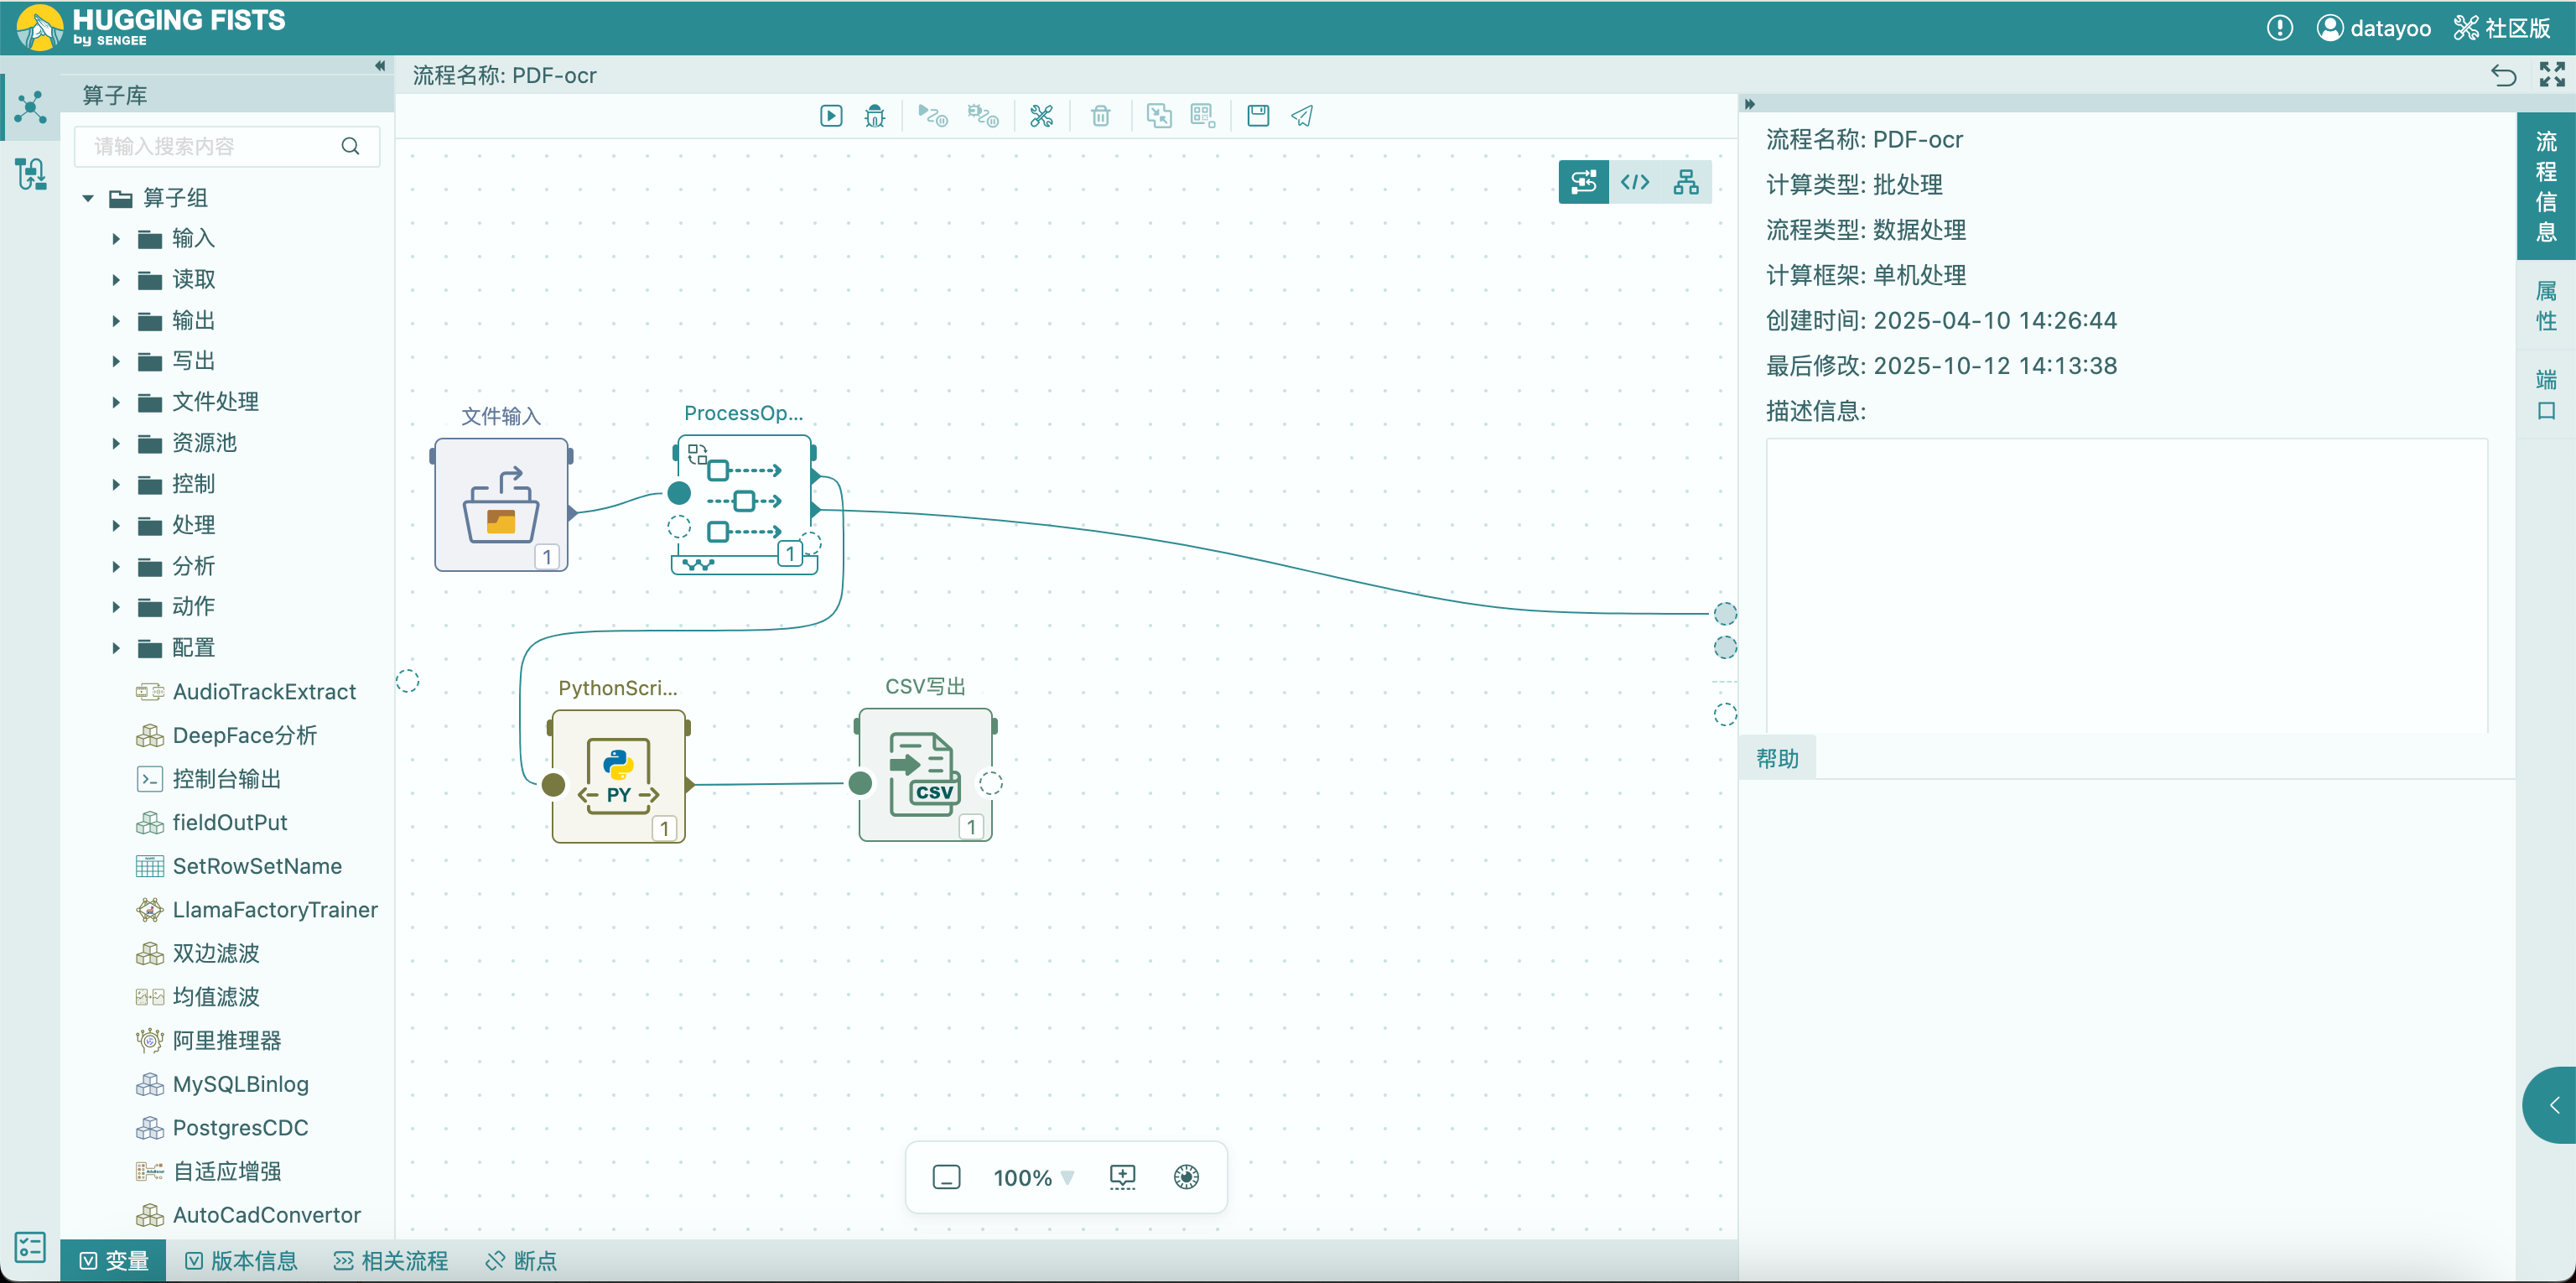Toggle the 变量 checkbox tab at the bottom
This screenshot has width=2576, height=1283.
pyautogui.click(x=114, y=1260)
